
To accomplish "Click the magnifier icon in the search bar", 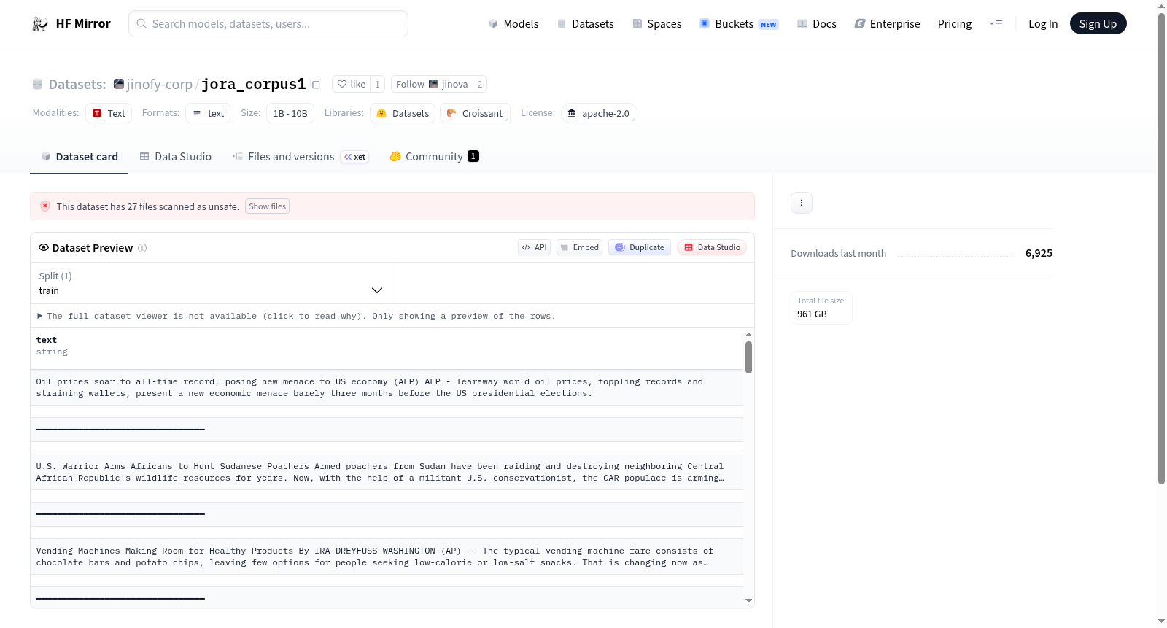I will pos(141,23).
